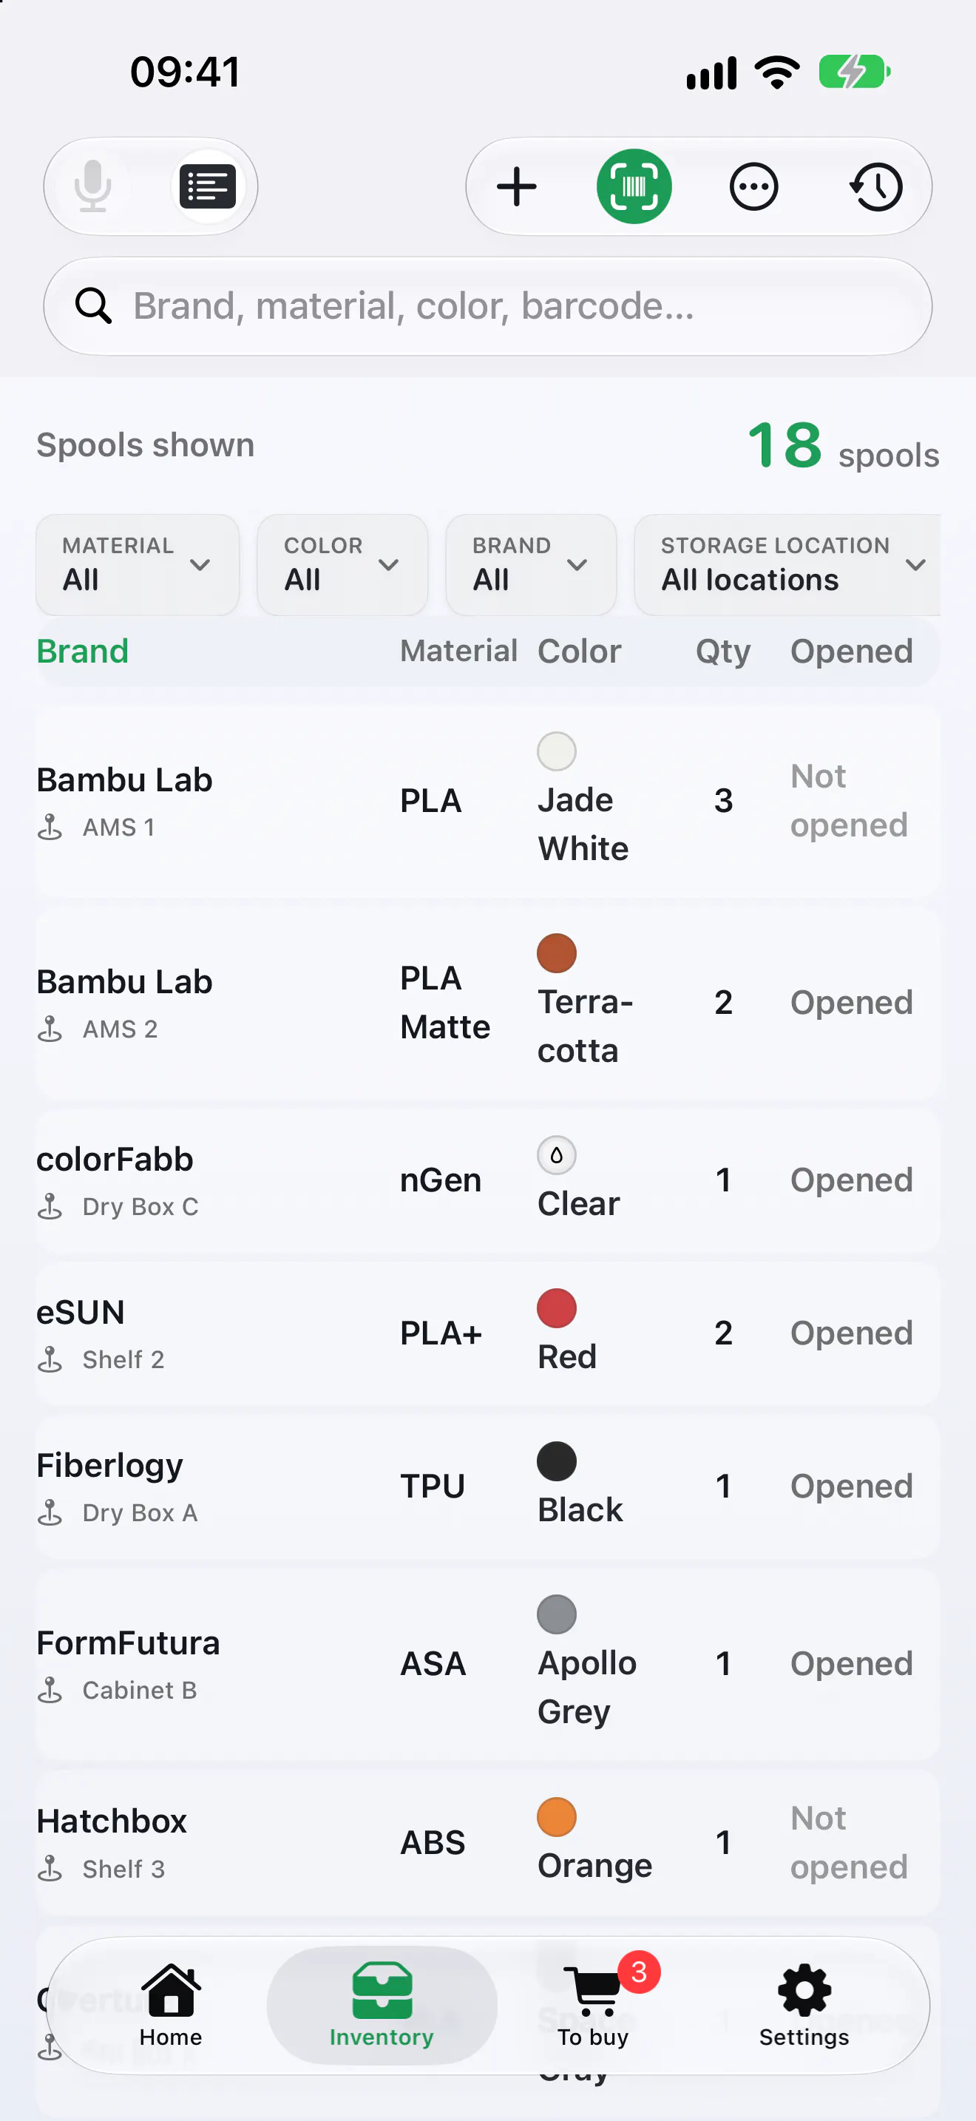Add a new spool with plus icon
The width and height of the screenshot is (976, 2121).
point(517,186)
